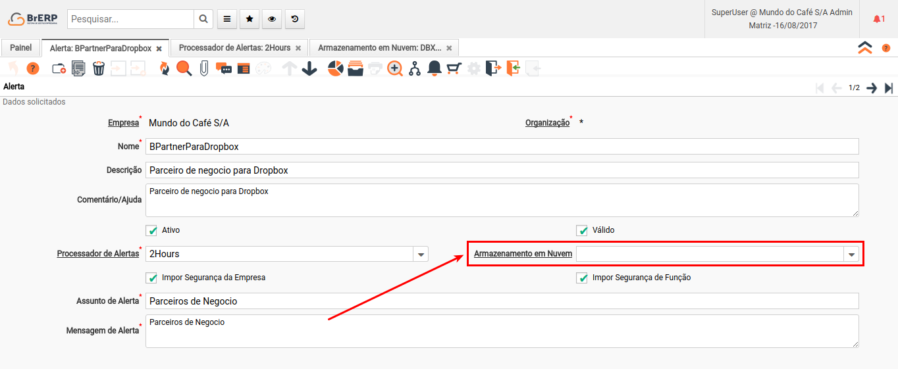Image resolution: width=898 pixels, height=369 pixels.
Task: Refresh the alert record
Action: click(164, 68)
